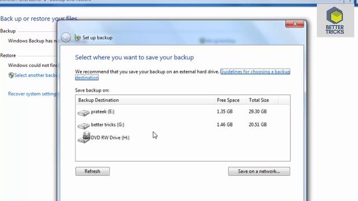The width and height of the screenshot is (358, 201).
Task: Click the Set up backup wizard icon
Action: click(77, 37)
